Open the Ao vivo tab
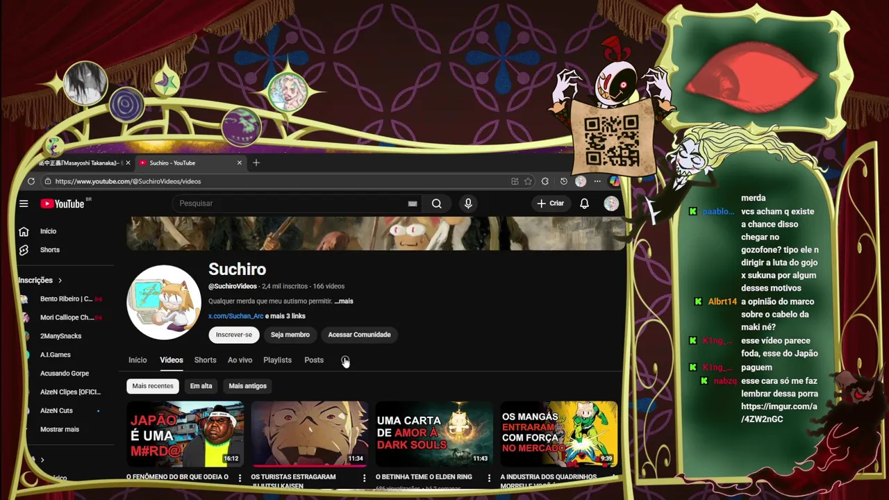 (240, 360)
